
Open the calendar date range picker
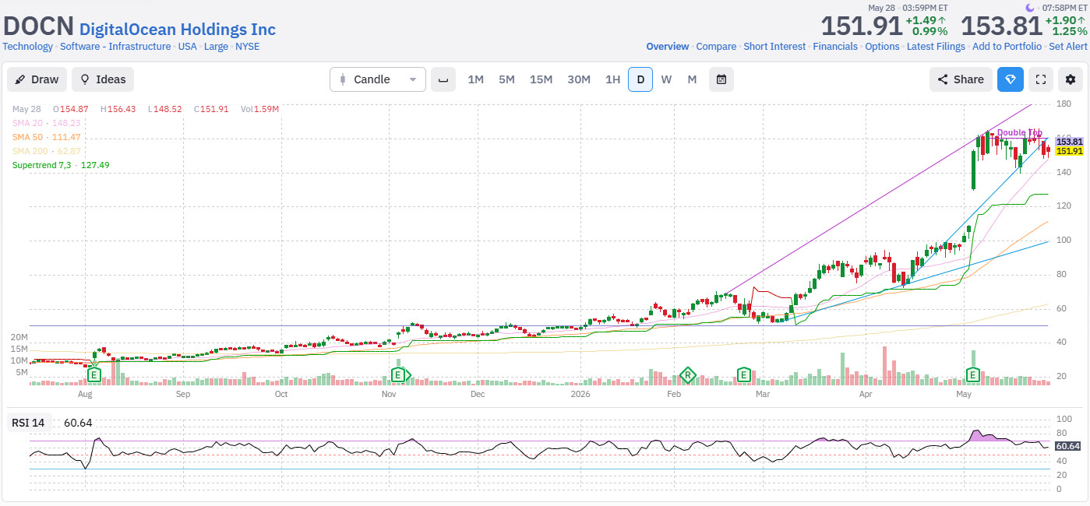(721, 79)
